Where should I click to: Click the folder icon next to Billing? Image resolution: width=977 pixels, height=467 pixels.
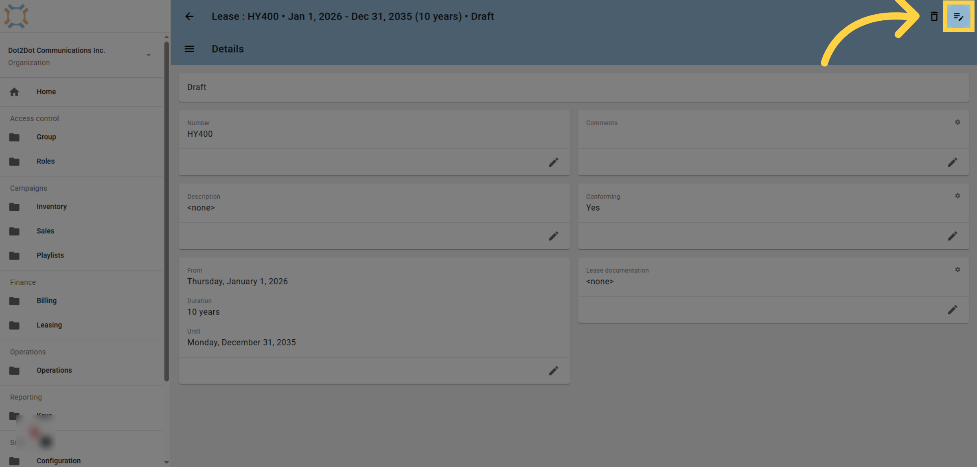14,301
